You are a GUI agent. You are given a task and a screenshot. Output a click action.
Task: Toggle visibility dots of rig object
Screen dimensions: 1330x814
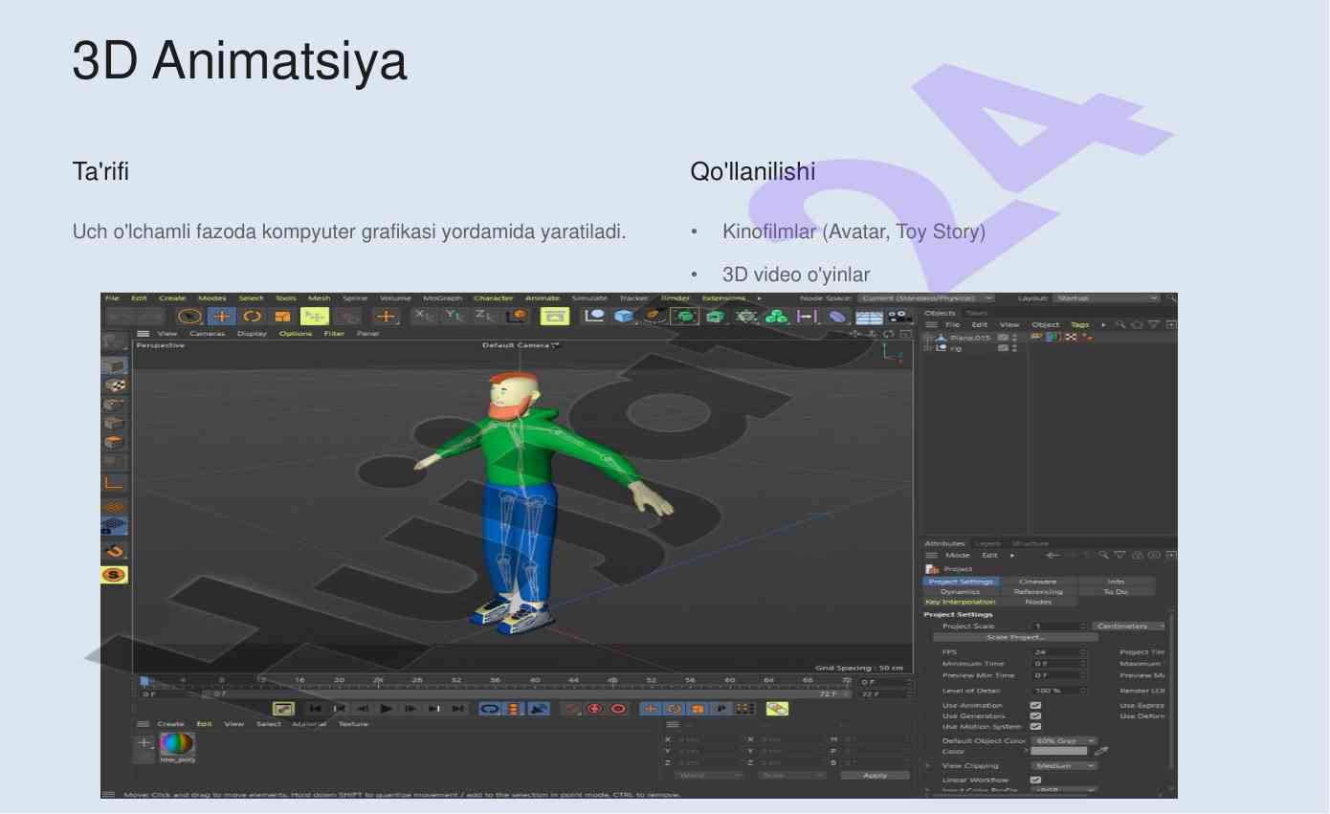point(1014,348)
